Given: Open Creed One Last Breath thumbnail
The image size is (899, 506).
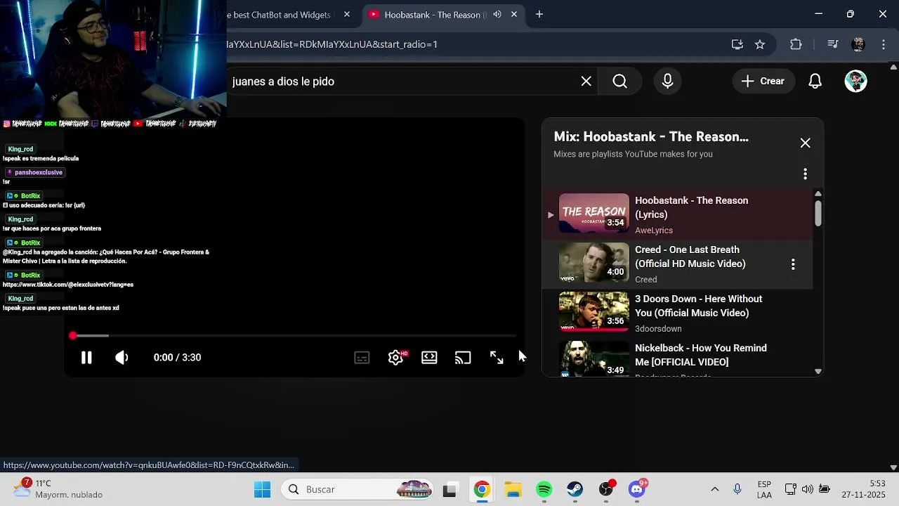Looking at the screenshot, I should (x=594, y=262).
